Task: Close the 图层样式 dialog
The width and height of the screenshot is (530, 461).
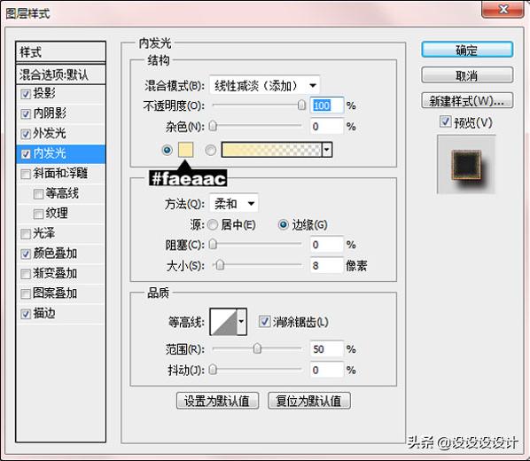Action: pos(503,9)
